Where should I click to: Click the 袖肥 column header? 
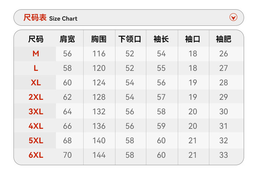click(224, 39)
